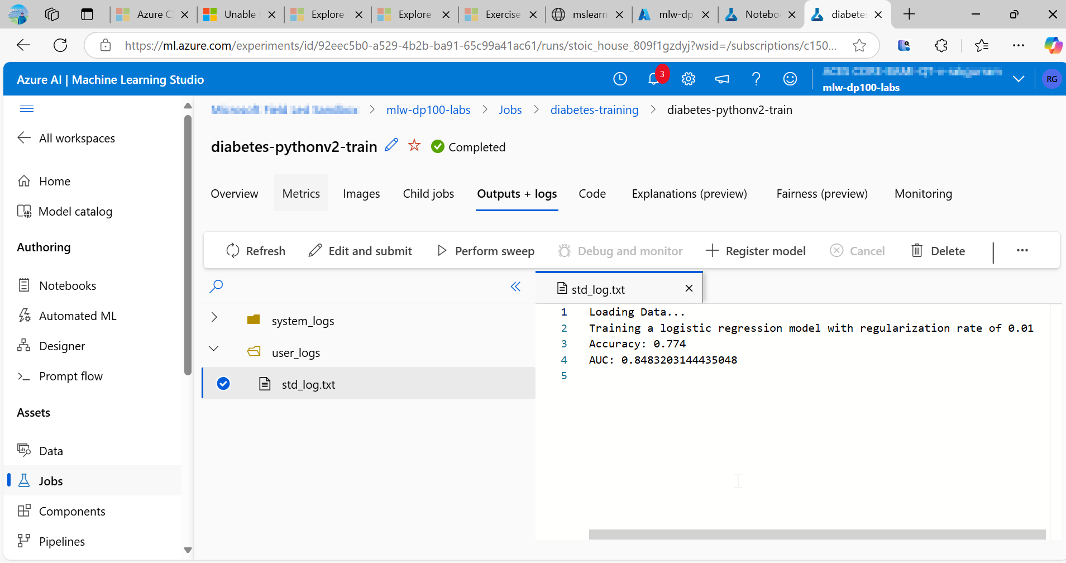Switch to the Metrics tab
1066x563 pixels.
(x=301, y=193)
